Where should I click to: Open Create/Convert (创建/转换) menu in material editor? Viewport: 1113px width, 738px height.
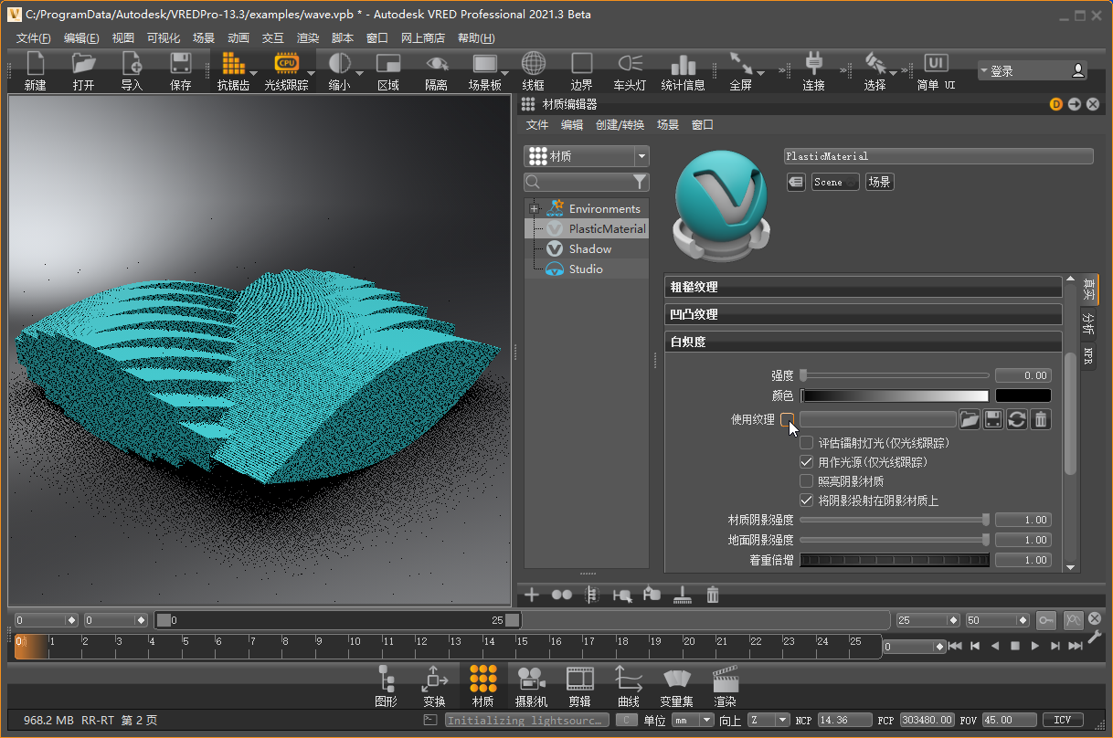(x=620, y=125)
